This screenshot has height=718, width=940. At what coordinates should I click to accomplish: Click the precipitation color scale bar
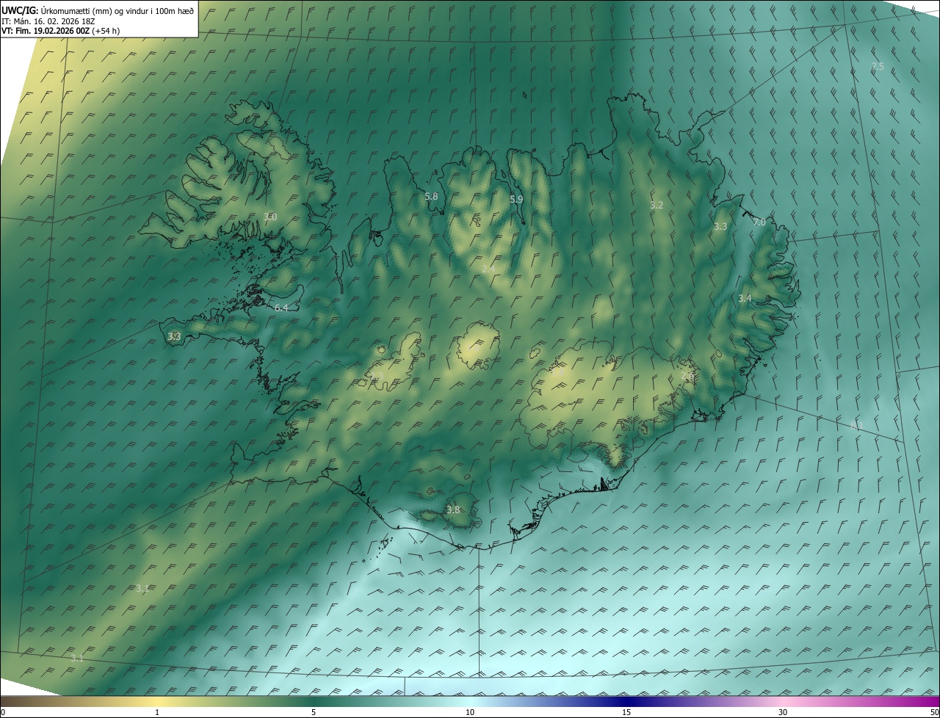tap(470, 701)
